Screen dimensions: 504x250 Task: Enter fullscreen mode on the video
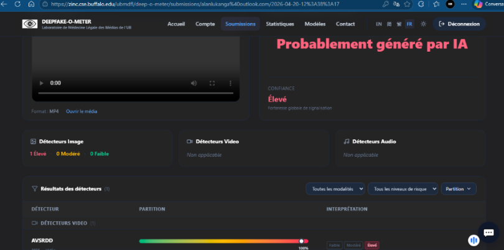pyautogui.click(x=212, y=83)
